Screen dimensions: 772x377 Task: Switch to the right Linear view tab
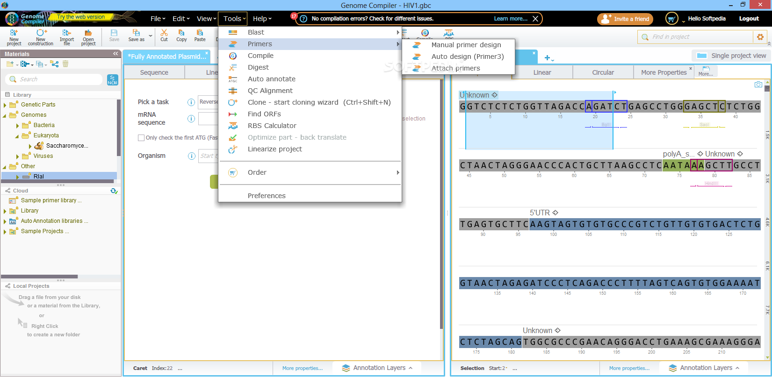[x=542, y=72]
